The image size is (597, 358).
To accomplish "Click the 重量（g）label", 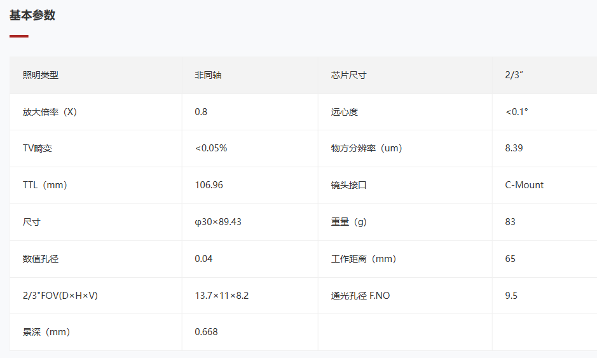I will [x=348, y=222].
